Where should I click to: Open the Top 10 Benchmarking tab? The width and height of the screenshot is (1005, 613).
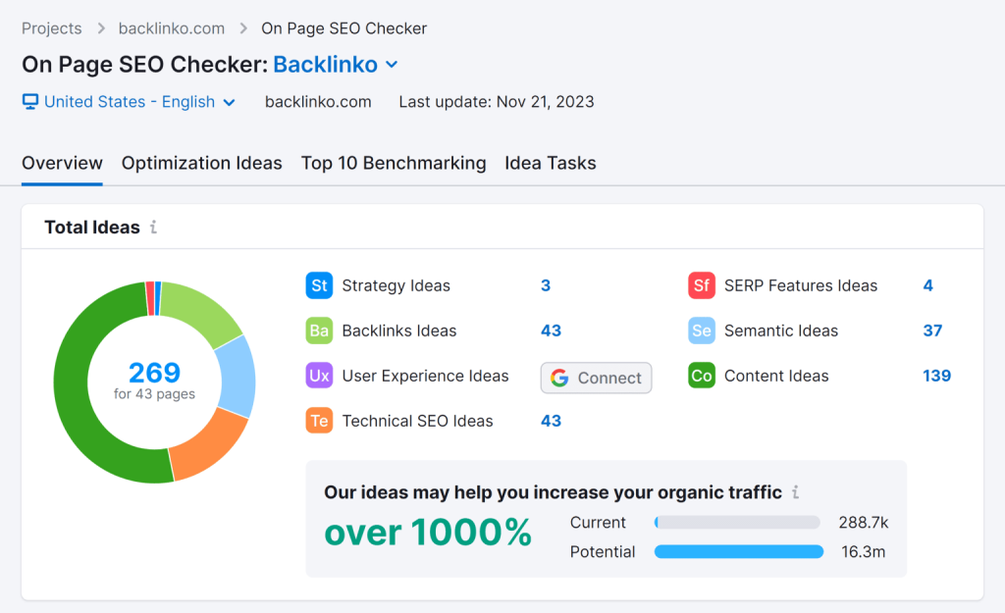click(x=394, y=164)
